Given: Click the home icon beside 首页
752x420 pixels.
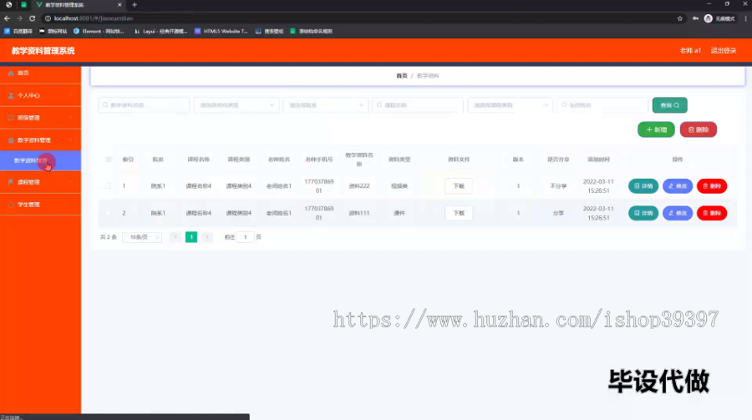Looking at the screenshot, I should [x=11, y=73].
